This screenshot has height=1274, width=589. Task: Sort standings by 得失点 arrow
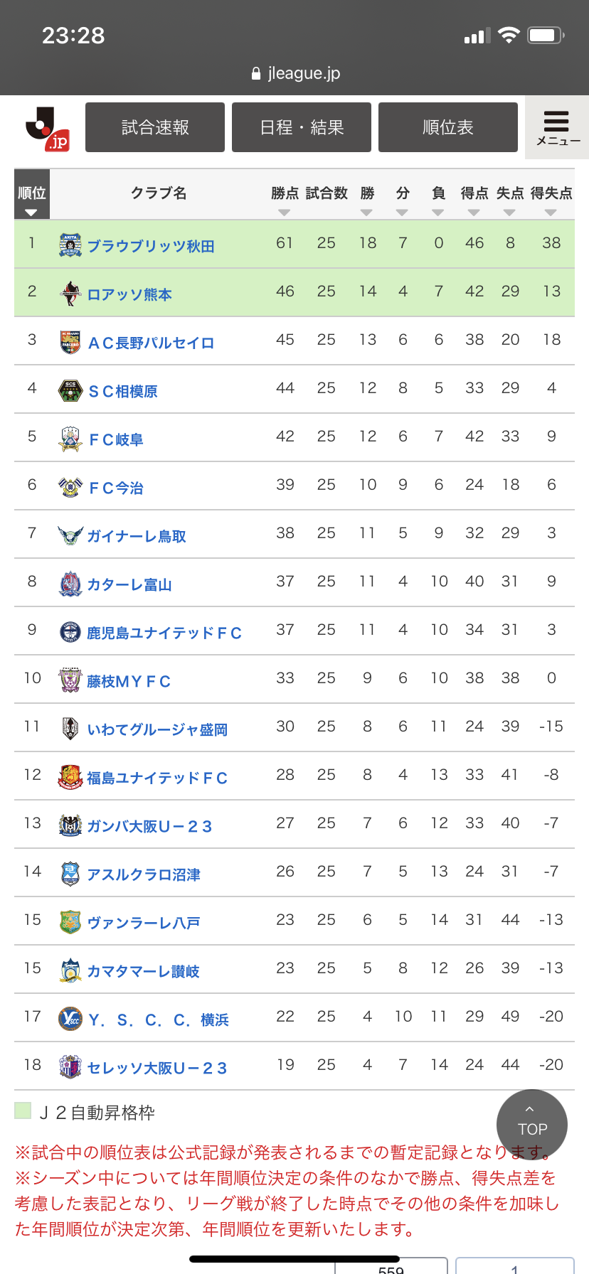pos(551,213)
